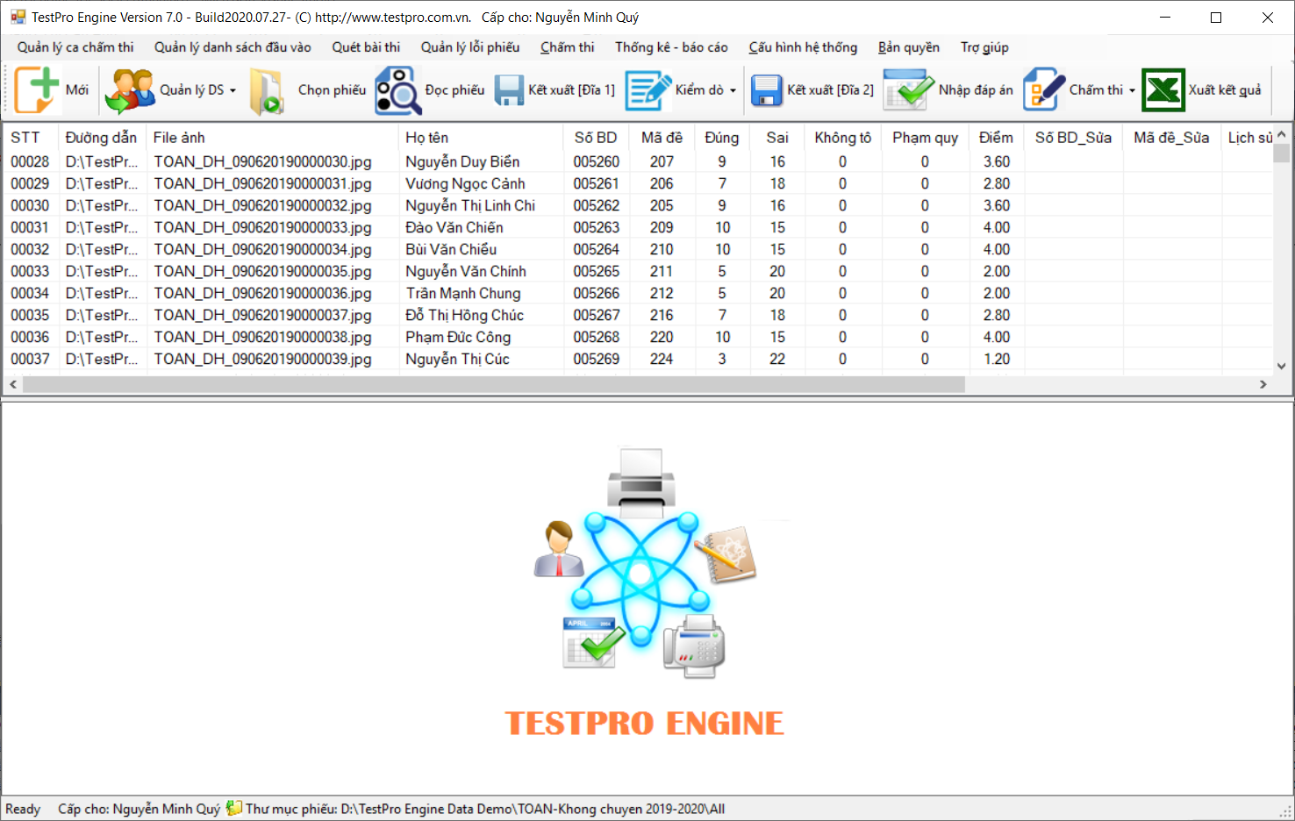Click the Chọn phiếu folder icon
1295x821 pixels.
[x=267, y=91]
